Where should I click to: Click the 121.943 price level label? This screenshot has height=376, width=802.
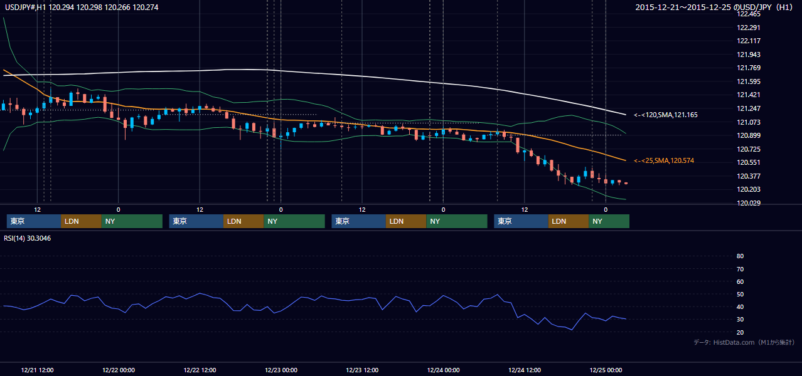click(x=748, y=55)
